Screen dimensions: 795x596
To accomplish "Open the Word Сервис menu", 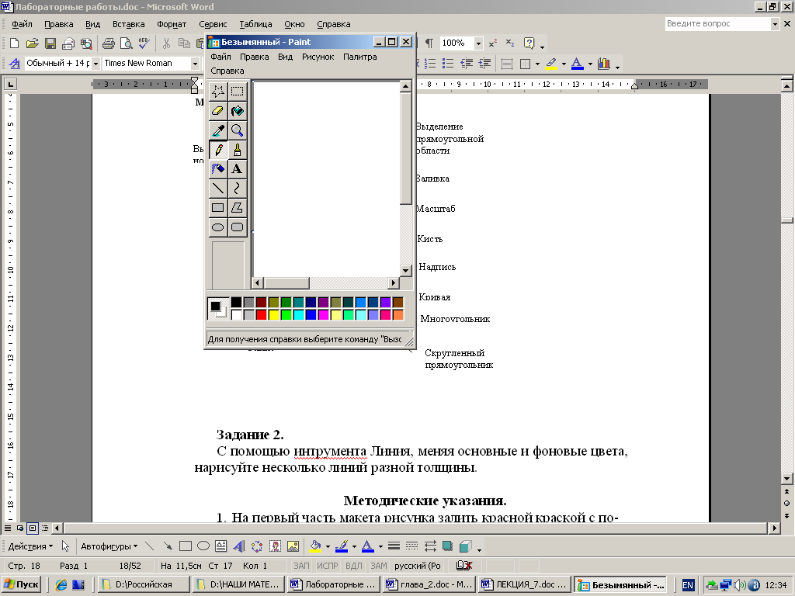I will click(213, 24).
